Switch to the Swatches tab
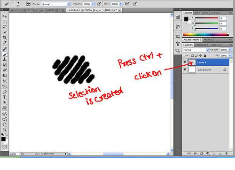The image size is (235, 170). coord(201,13)
